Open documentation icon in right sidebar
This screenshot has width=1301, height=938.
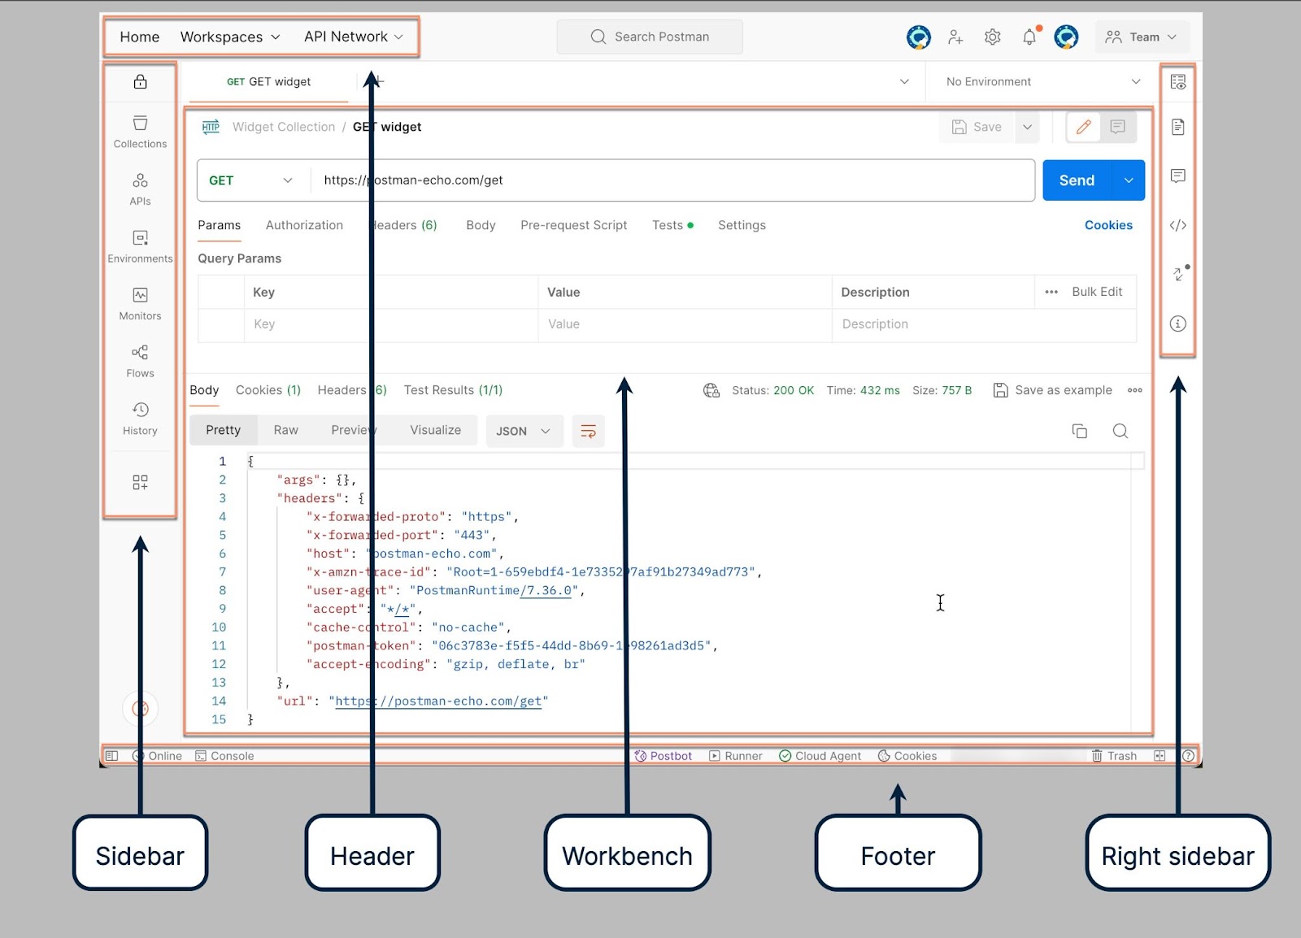tap(1177, 127)
